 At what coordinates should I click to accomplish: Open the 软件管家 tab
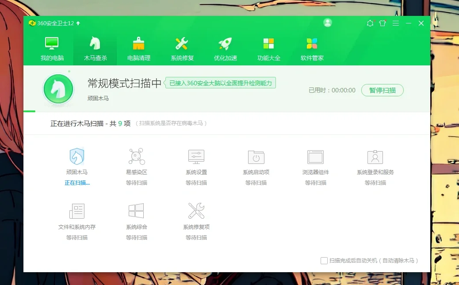pos(311,47)
